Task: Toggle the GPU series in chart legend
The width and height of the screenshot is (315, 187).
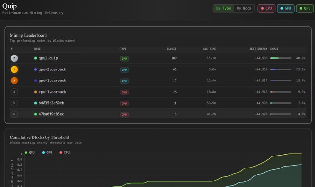Action: click(x=47, y=153)
